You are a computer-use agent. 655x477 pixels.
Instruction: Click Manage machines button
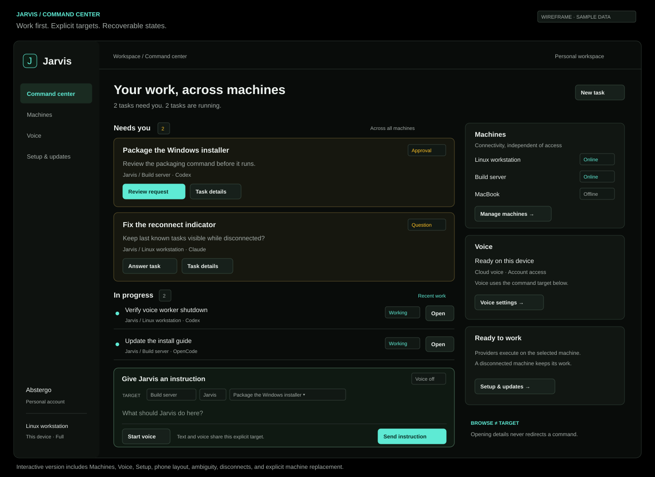click(513, 214)
